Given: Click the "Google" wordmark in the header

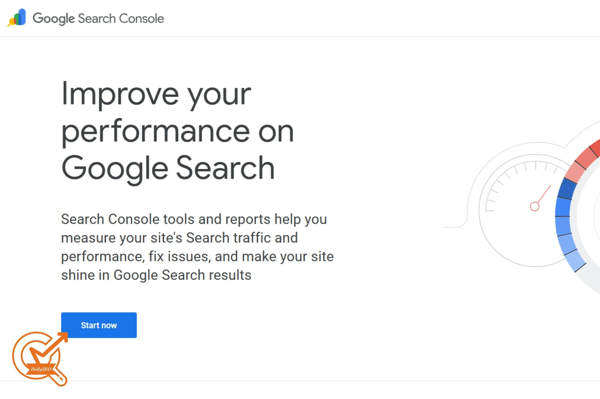Looking at the screenshot, I should tap(53, 19).
